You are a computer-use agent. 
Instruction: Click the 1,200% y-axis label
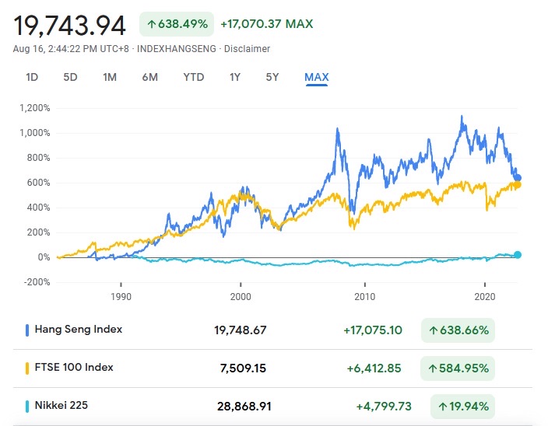[35, 108]
